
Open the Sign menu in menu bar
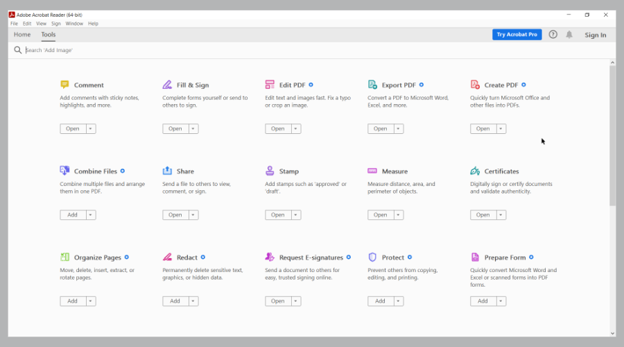[56, 24]
